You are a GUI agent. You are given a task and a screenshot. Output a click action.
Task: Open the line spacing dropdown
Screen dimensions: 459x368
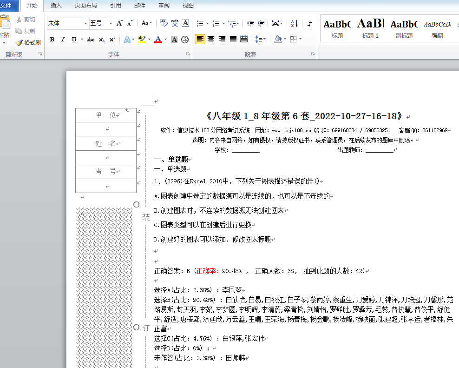260,39
